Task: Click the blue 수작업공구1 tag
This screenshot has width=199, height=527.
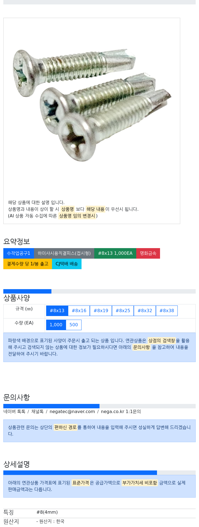Action: [19, 253]
